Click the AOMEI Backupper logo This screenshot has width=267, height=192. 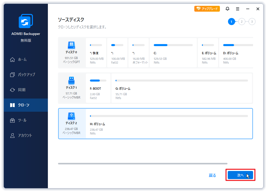click(25, 21)
